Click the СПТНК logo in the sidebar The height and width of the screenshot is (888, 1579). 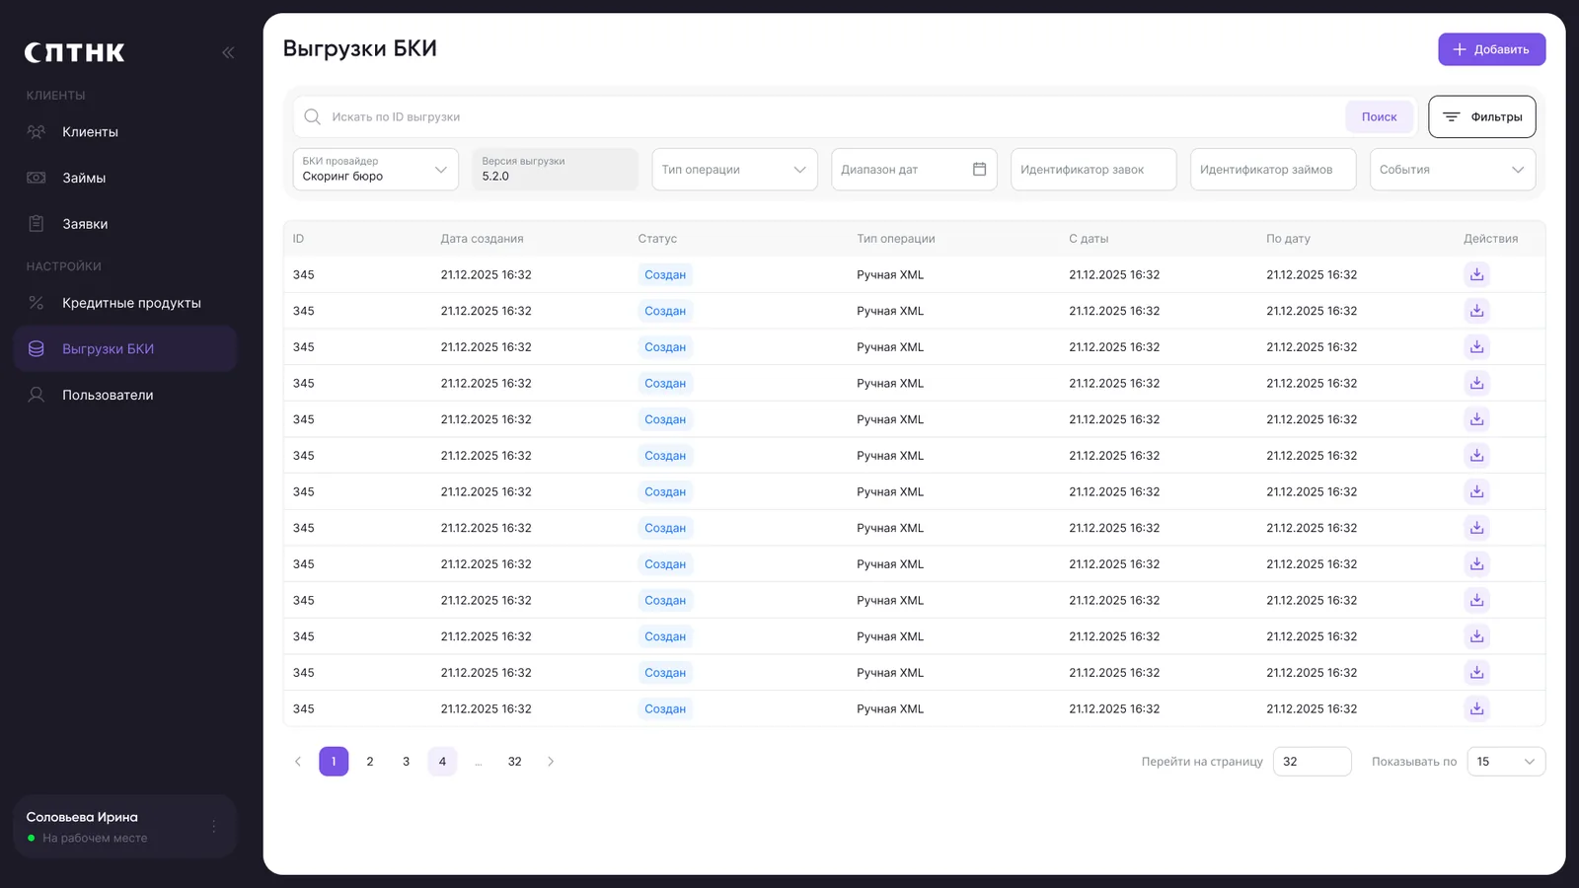(x=75, y=52)
